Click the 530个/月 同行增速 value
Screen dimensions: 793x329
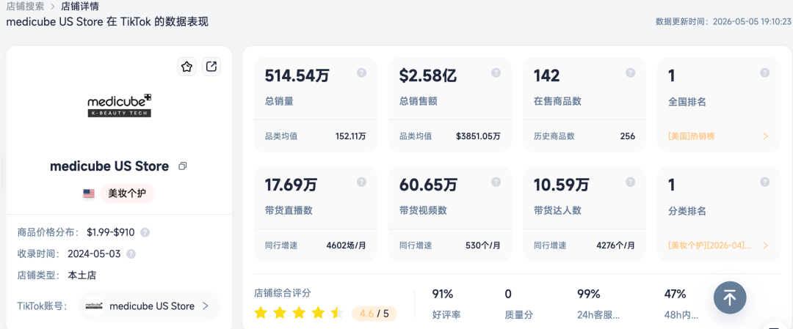click(x=483, y=245)
